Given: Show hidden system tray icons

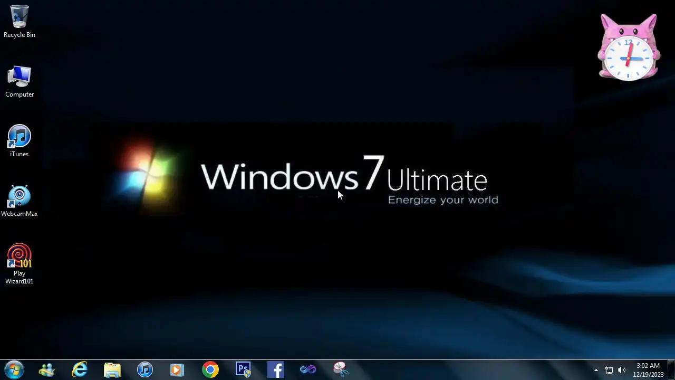Looking at the screenshot, I should click(x=596, y=370).
